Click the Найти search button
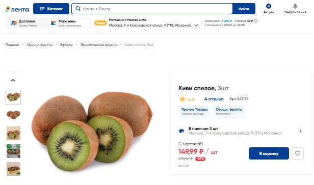 click(244, 9)
